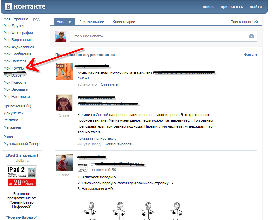Click the 'Что у Вас нового?' status field
The image size is (277, 220).
coord(163,36)
